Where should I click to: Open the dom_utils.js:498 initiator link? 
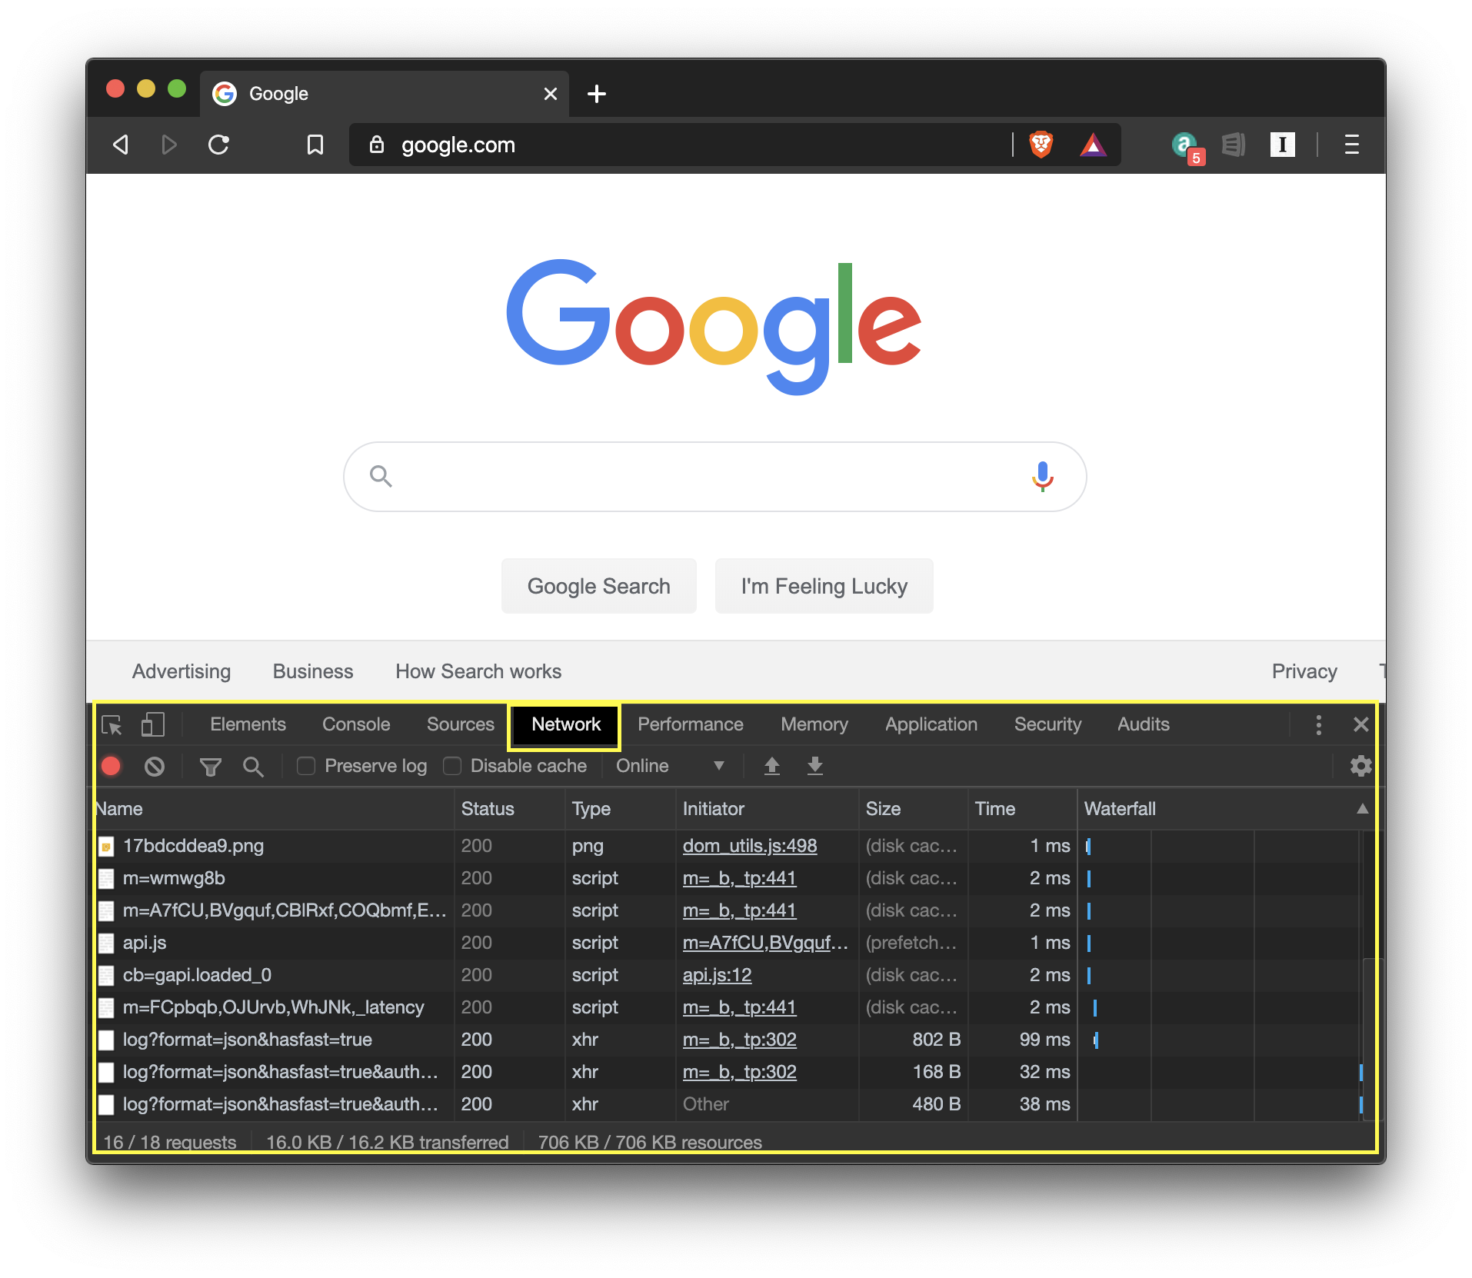coord(749,846)
